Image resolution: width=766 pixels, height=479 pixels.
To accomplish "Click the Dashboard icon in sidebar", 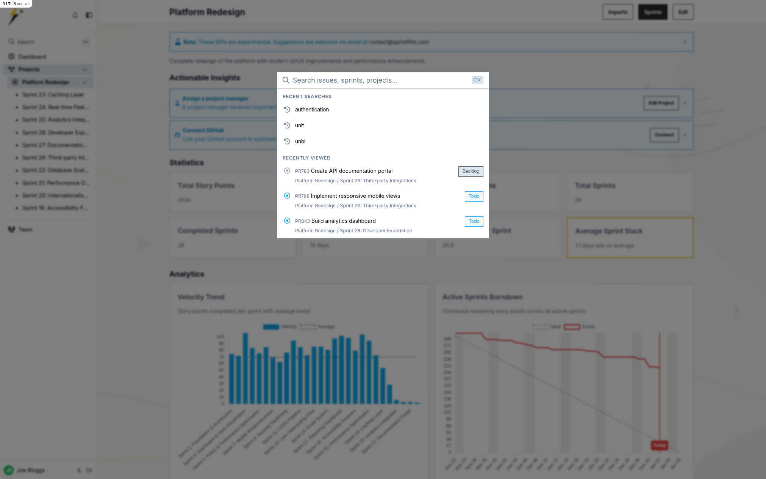I will click(x=12, y=57).
